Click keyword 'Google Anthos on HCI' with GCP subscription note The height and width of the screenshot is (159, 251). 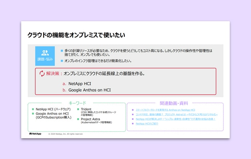[x=54, y=115]
